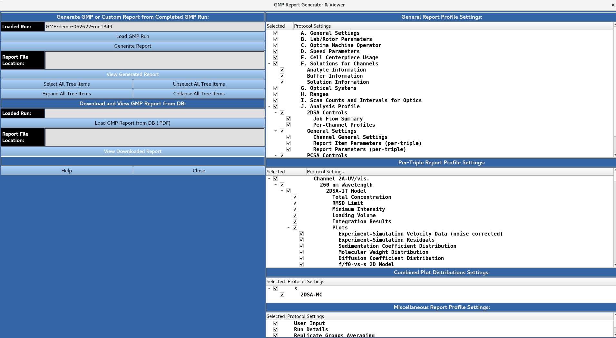Screen dimensions: 616x338
Task: Click Load GMP Report from DB (.PDF)
Action: 132,123
